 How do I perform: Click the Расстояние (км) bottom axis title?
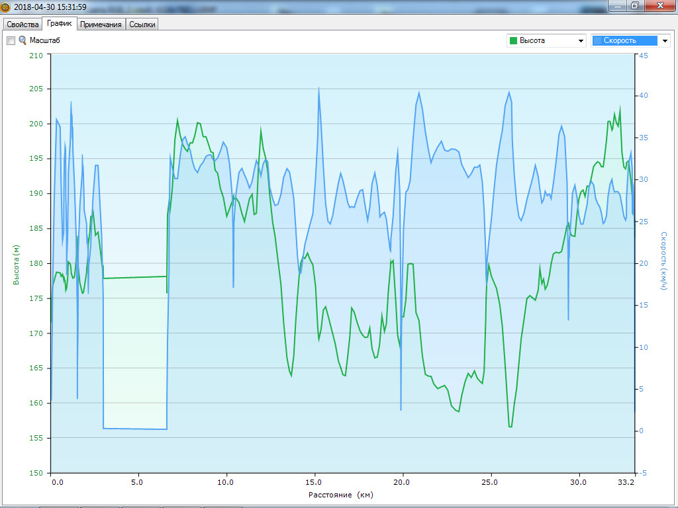pos(341,494)
